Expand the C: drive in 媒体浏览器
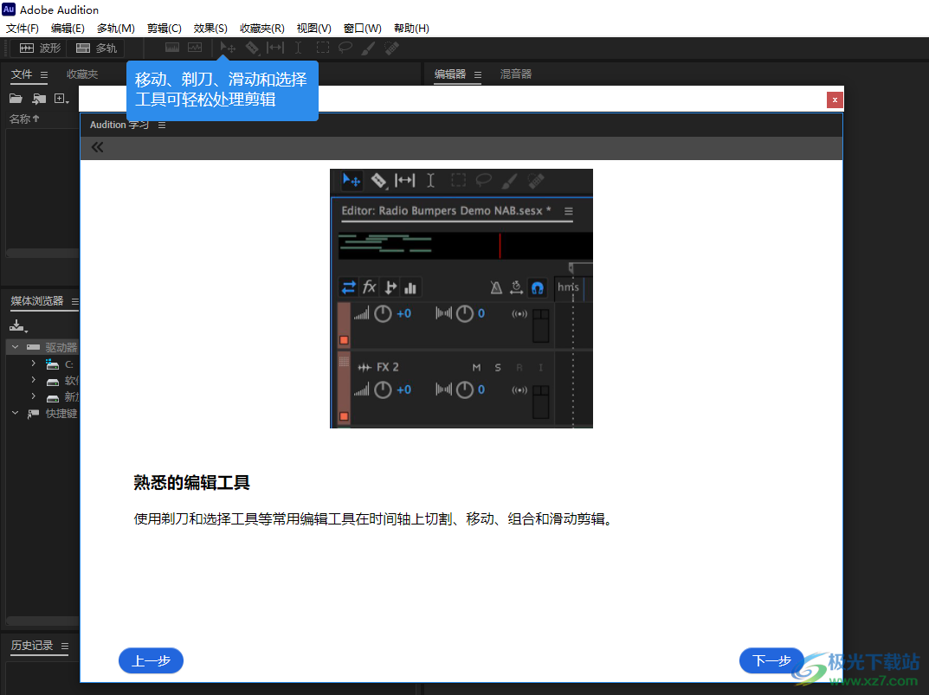 (33, 364)
